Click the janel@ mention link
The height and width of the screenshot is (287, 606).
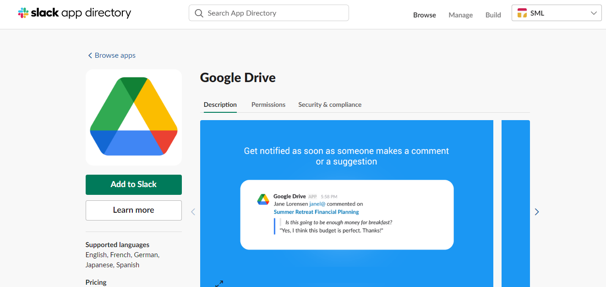pyautogui.click(x=317, y=204)
